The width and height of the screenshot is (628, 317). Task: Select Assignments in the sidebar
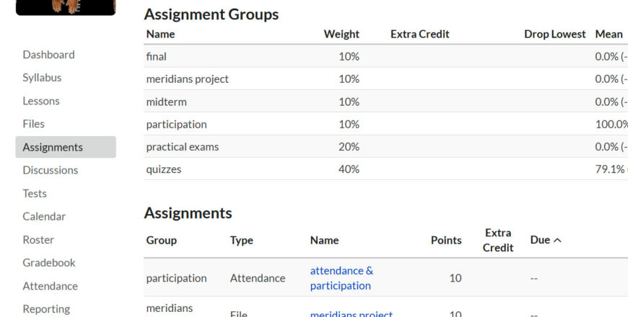click(53, 147)
